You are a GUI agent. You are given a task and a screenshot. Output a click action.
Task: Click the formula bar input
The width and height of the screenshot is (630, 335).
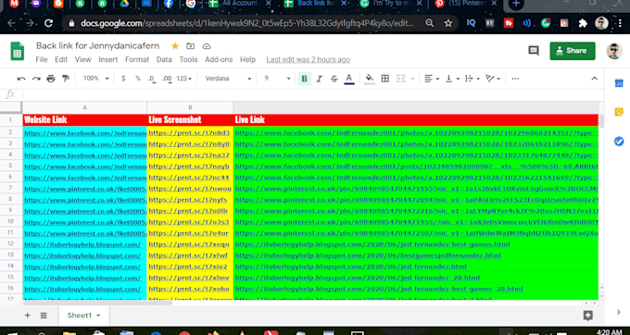(x=312, y=94)
